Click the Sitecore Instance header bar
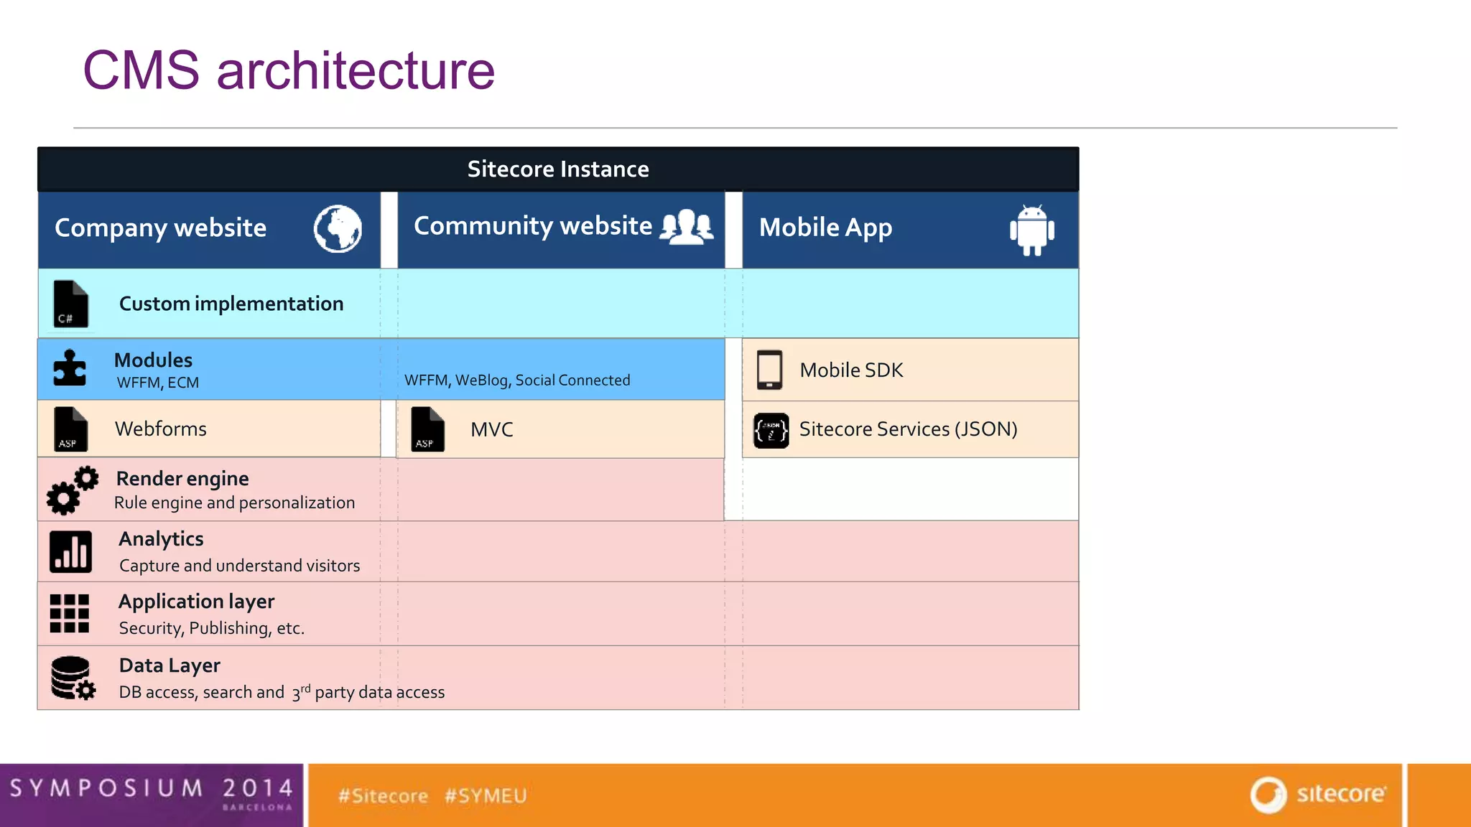Image resolution: width=1471 pixels, height=827 pixels. [558, 169]
